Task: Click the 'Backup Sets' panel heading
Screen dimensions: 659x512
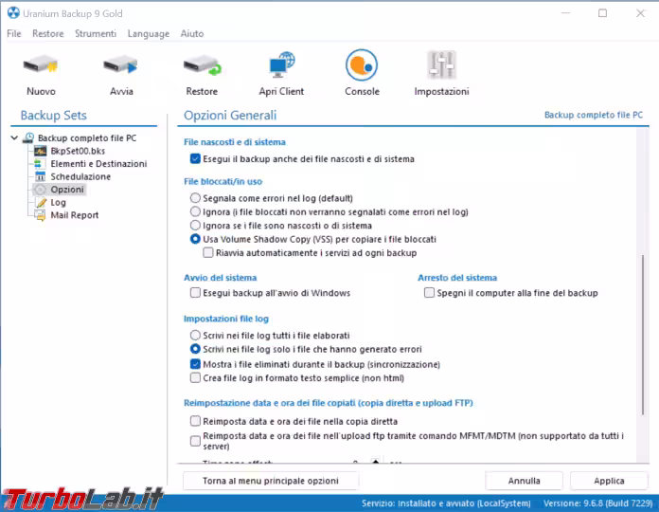Action: coord(53,116)
